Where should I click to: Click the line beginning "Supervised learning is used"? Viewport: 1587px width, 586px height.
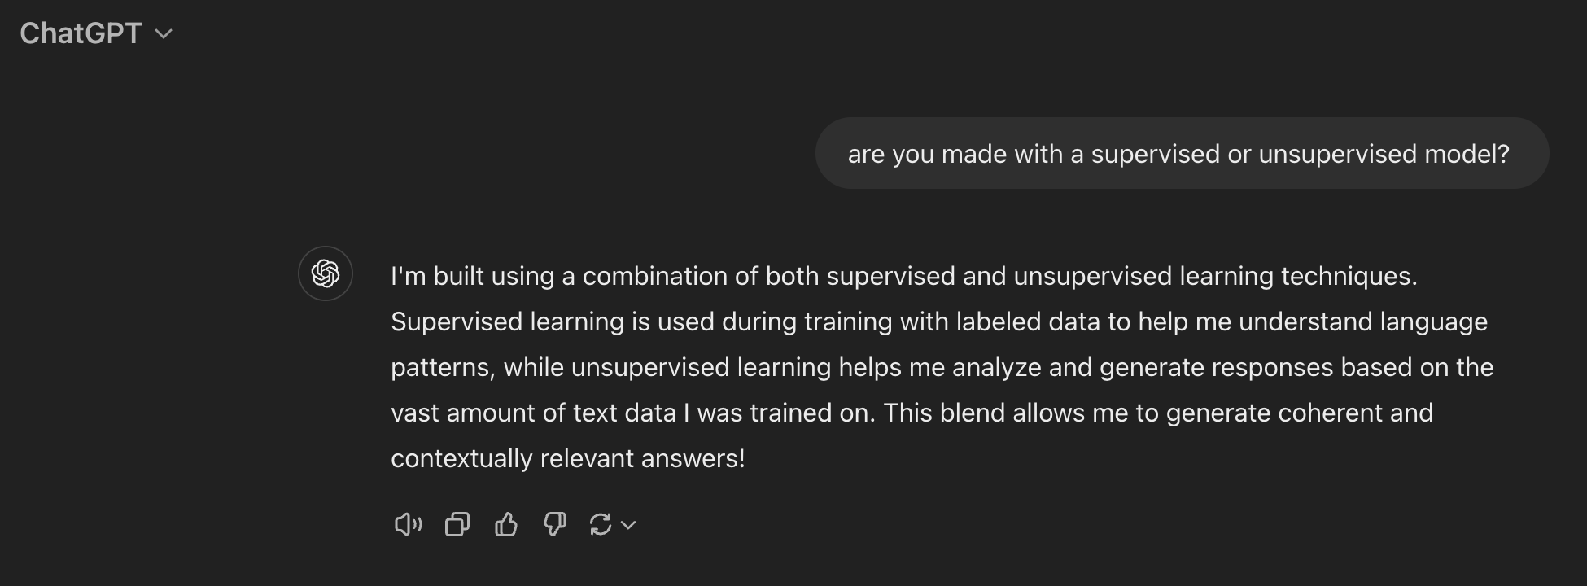[x=938, y=321]
